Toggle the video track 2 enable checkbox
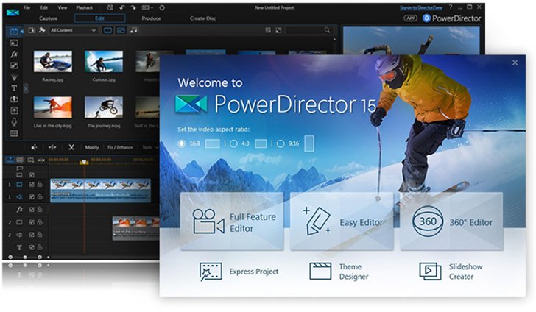536x312 pixels. 32,222
